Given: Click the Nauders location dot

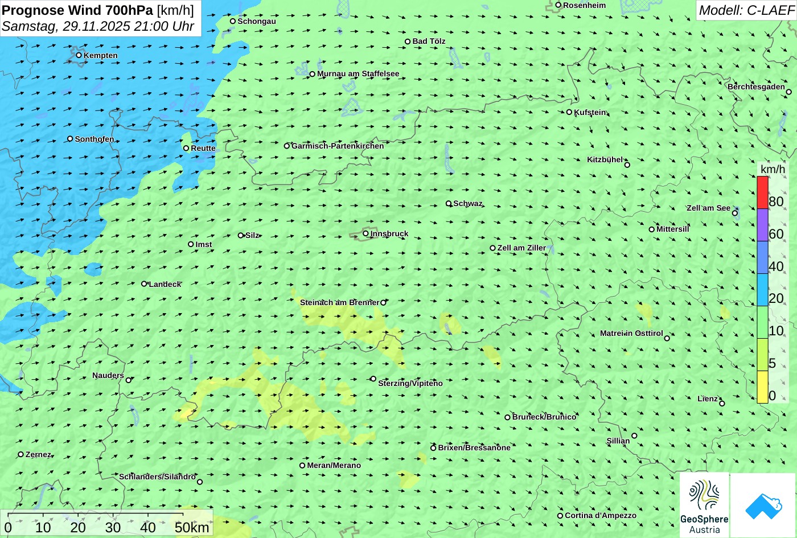Looking at the screenshot, I should pyautogui.click(x=128, y=380).
